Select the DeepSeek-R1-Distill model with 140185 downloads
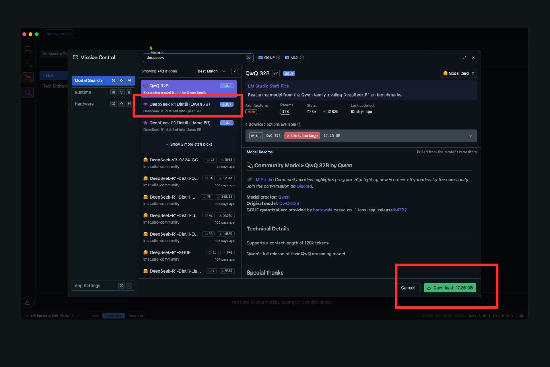 pyautogui.click(x=189, y=200)
